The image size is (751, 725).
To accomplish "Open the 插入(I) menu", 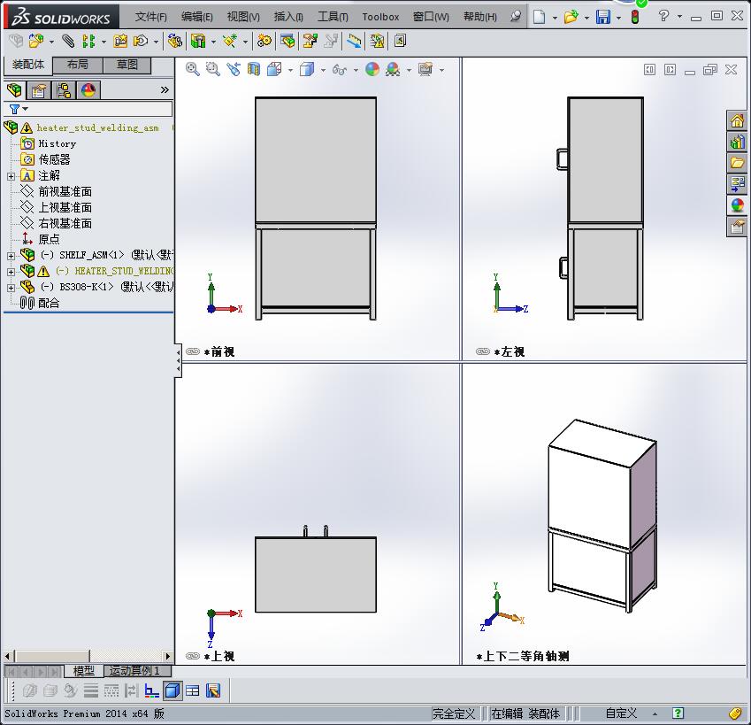I will pyautogui.click(x=288, y=17).
